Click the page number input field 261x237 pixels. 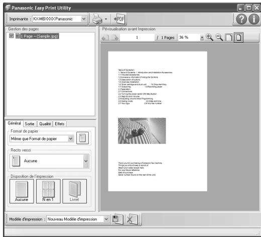tap(137, 38)
